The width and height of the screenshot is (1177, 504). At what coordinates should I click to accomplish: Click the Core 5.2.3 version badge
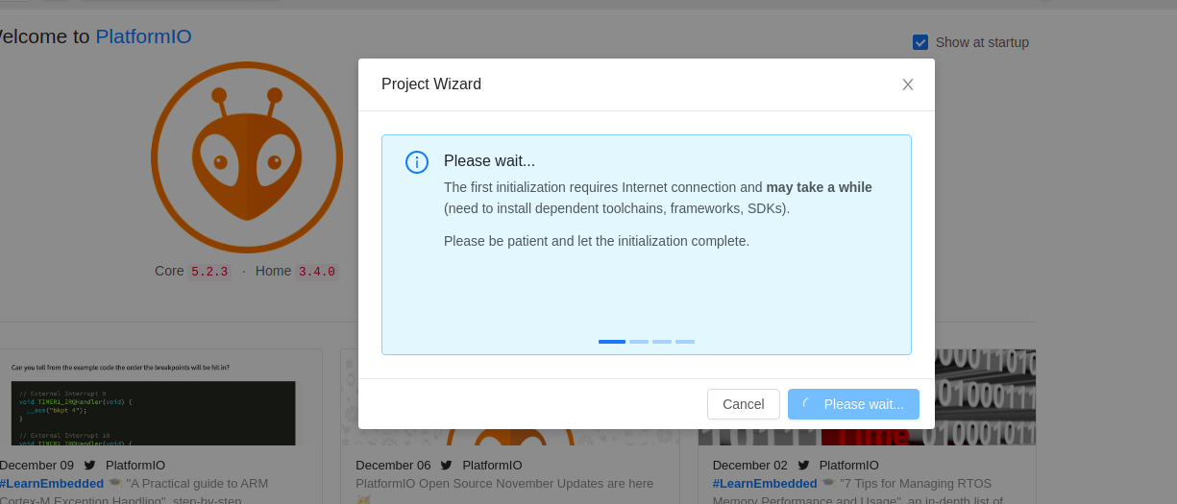(x=209, y=272)
